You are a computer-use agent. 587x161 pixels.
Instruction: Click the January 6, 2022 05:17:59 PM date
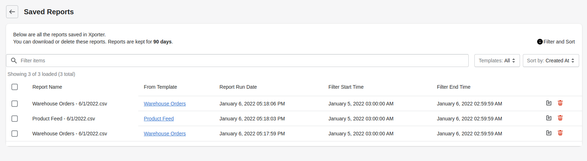click(252, 134)
